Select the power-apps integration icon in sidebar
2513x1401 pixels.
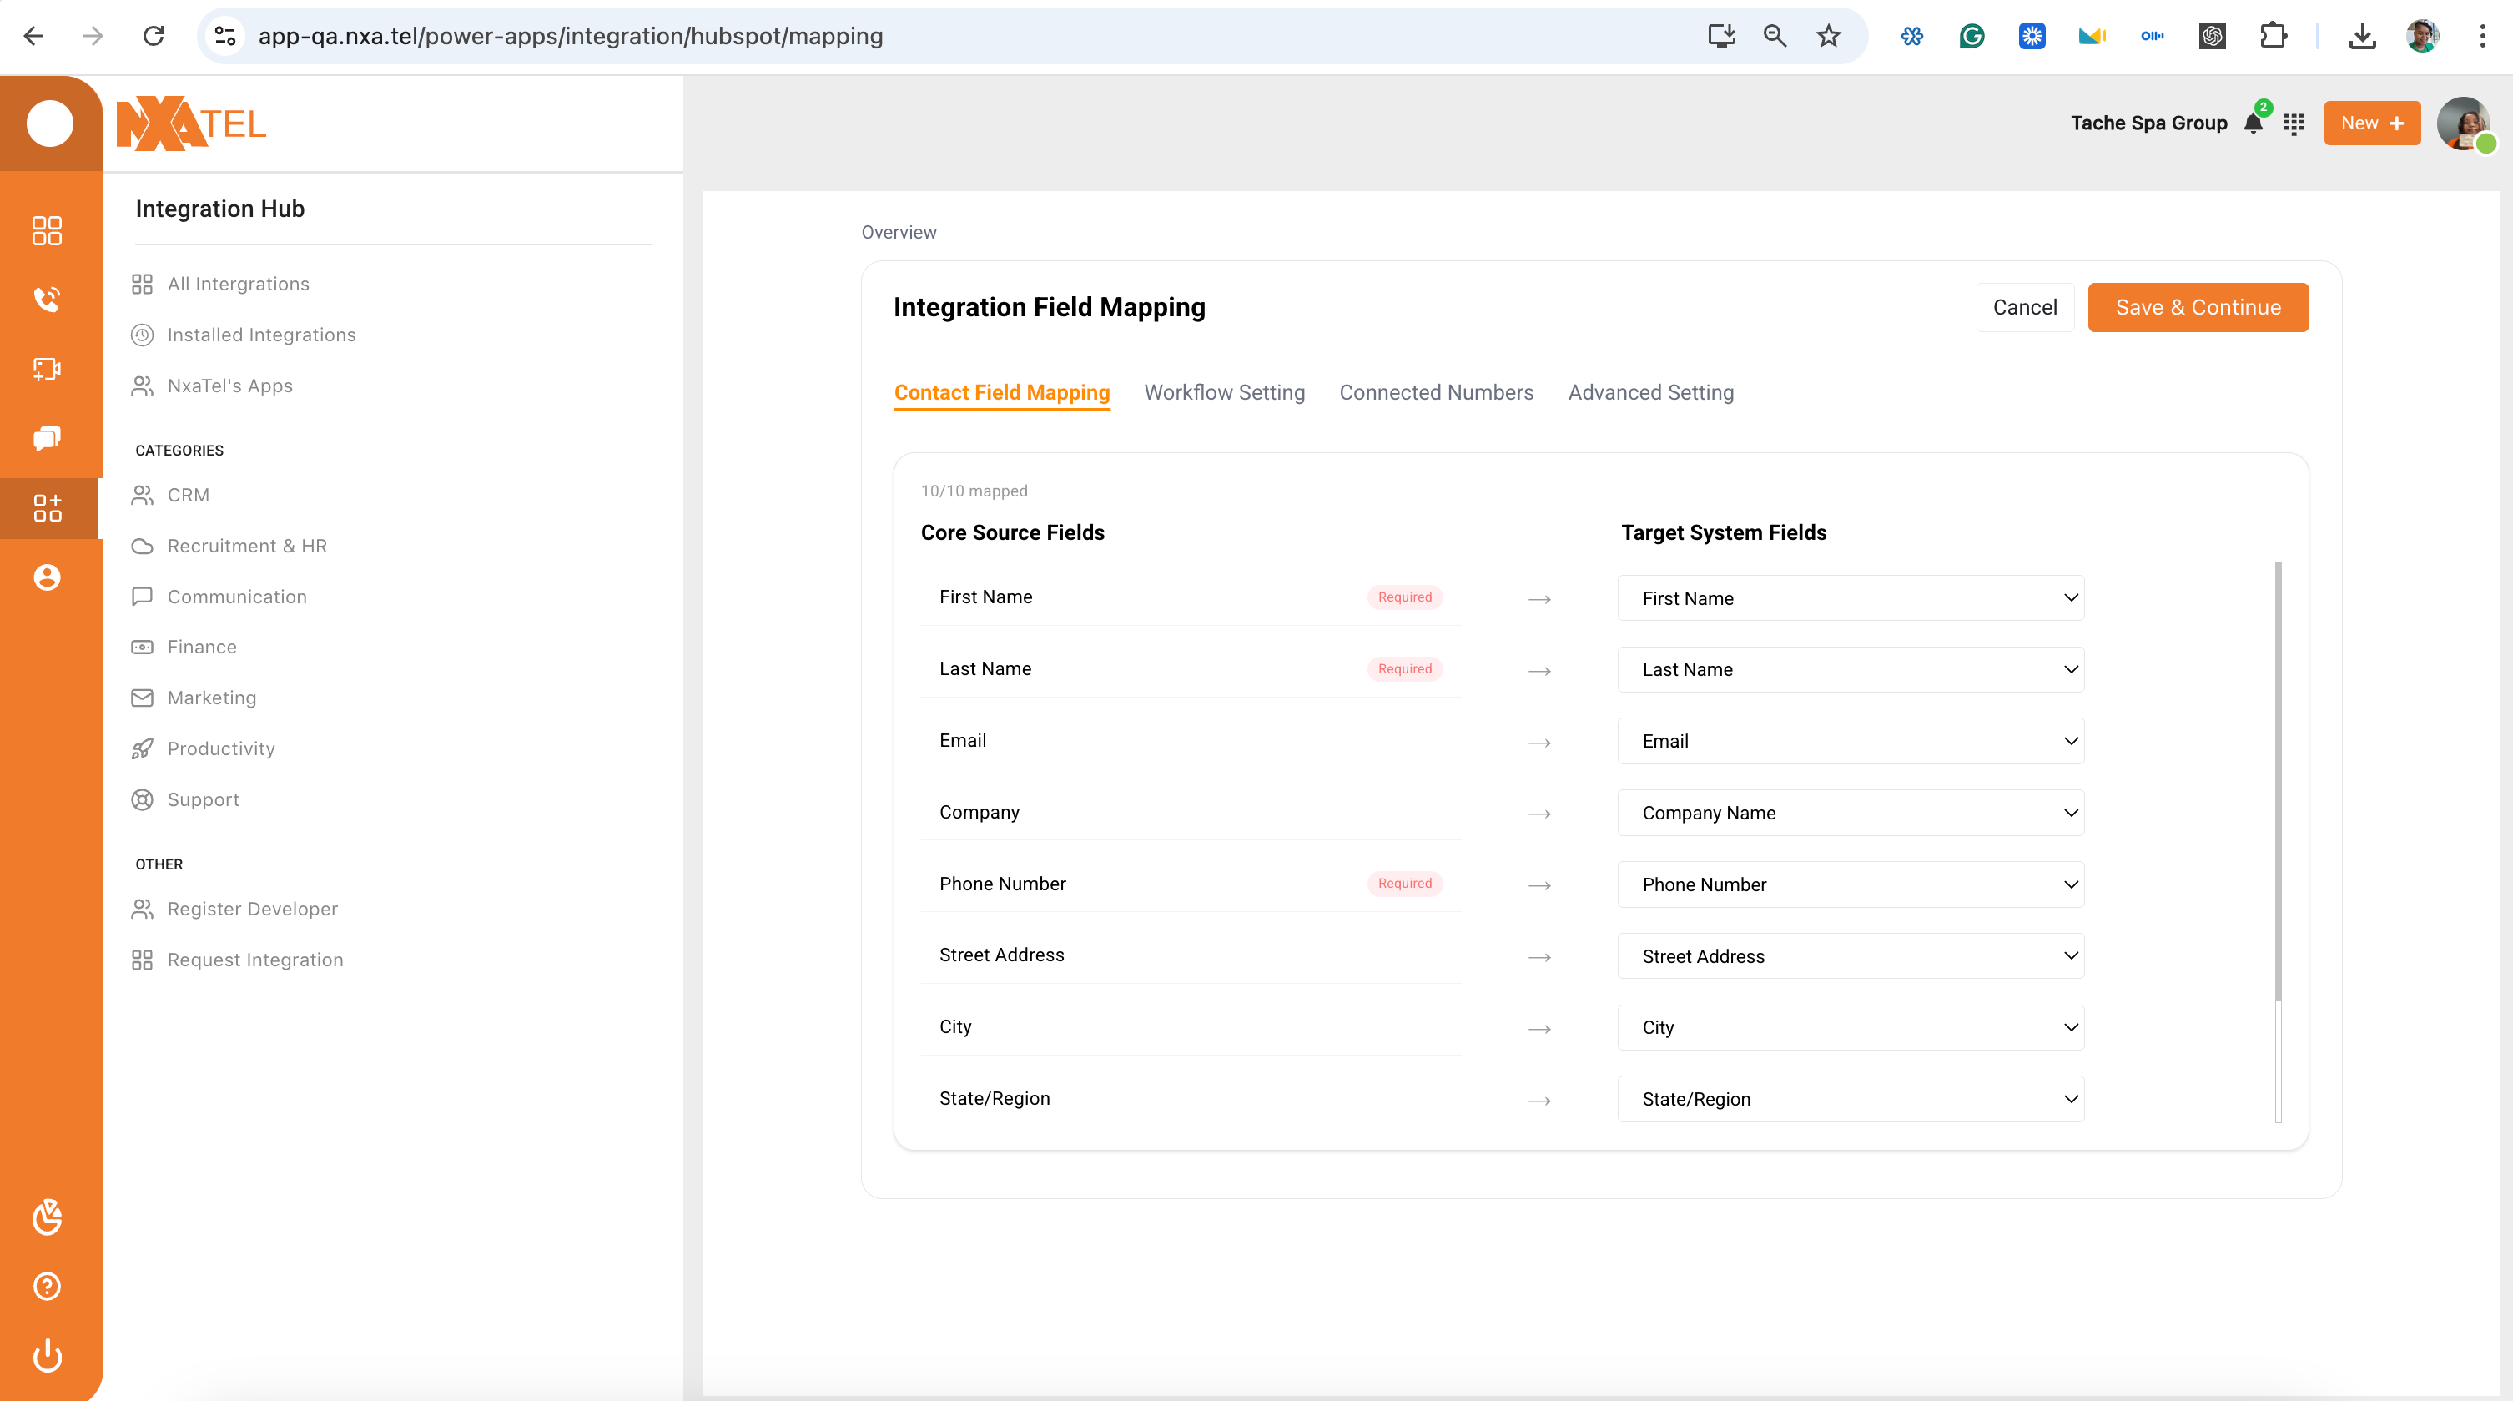point(47,507)
